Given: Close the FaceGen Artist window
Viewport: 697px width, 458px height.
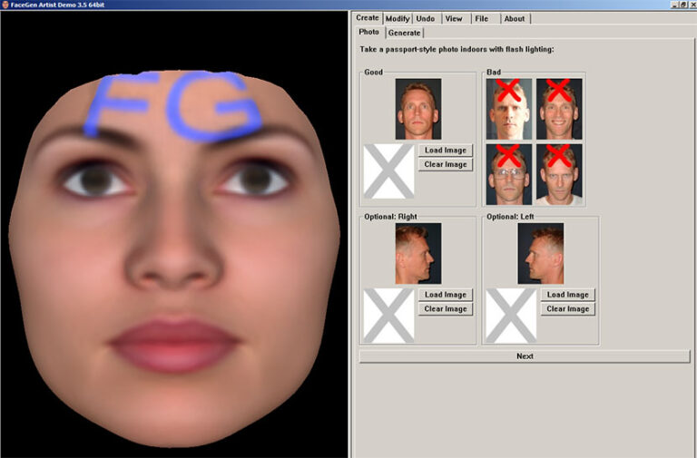Looking at the screenshot, I should [692, 5].
